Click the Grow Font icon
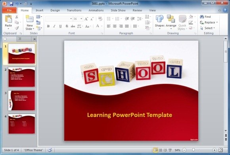230x155 pixels. click(x=86, y=19)
